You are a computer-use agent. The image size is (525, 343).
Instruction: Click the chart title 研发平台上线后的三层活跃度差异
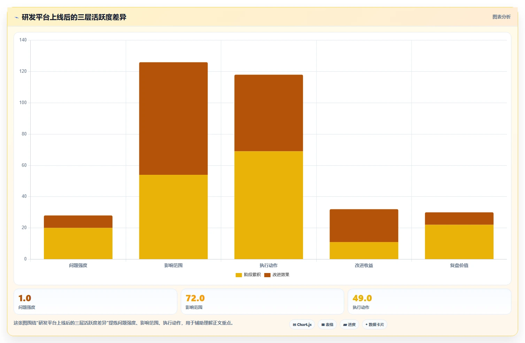click(74, 17)
